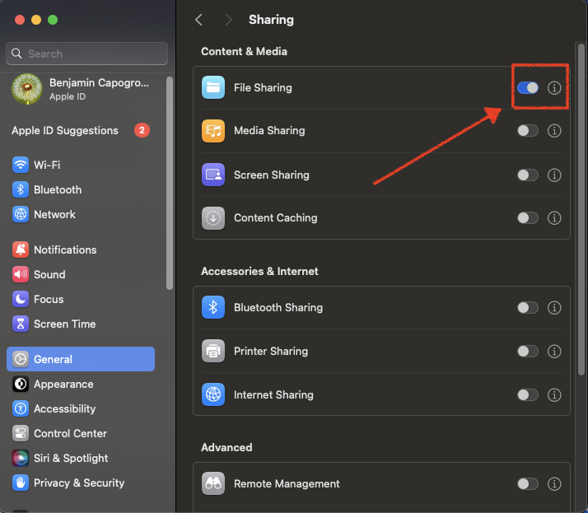The height and width of the screenshot is (513, 588).
Task: Click the Siri & Spotlight icon
Action: pos(21,458)
